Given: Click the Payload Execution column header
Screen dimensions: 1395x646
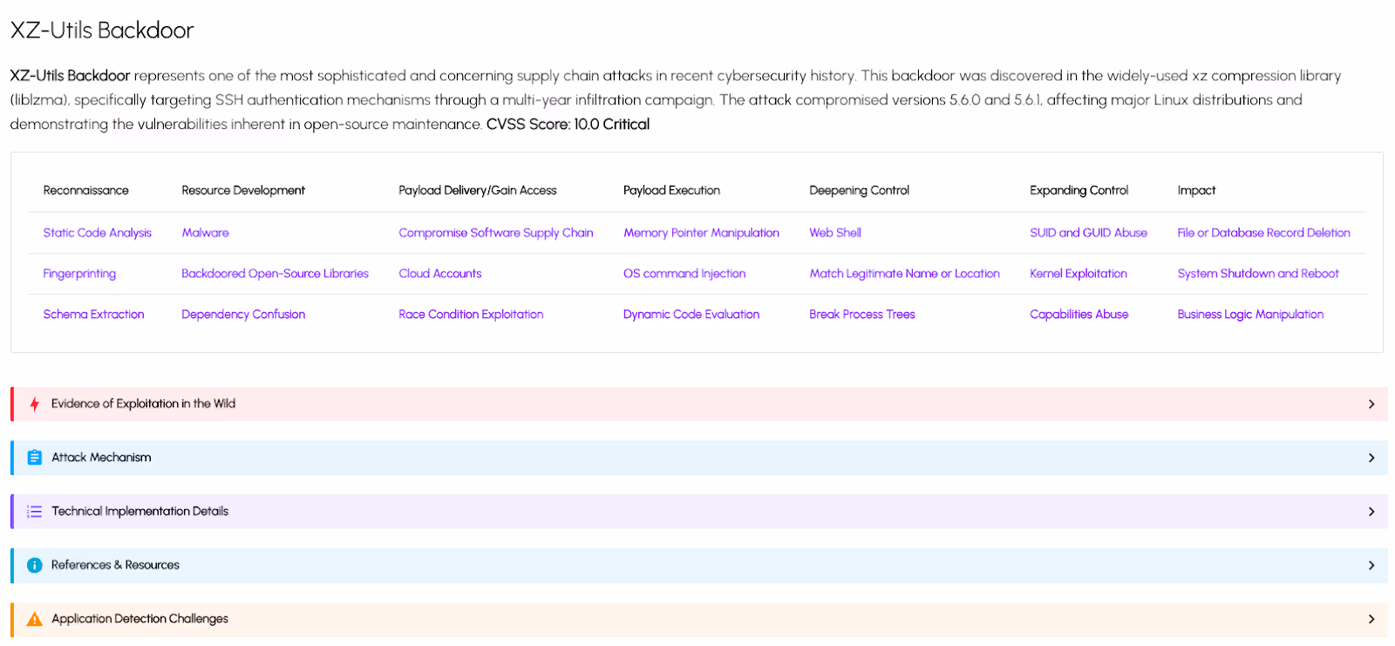Looking at the screenshot, I should 671,190.
